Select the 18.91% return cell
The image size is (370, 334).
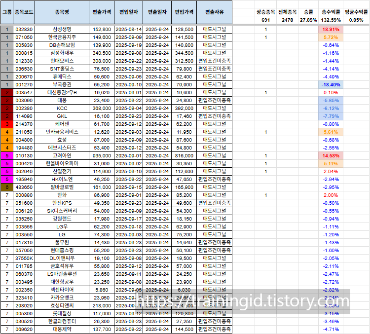tap(331, 29)
